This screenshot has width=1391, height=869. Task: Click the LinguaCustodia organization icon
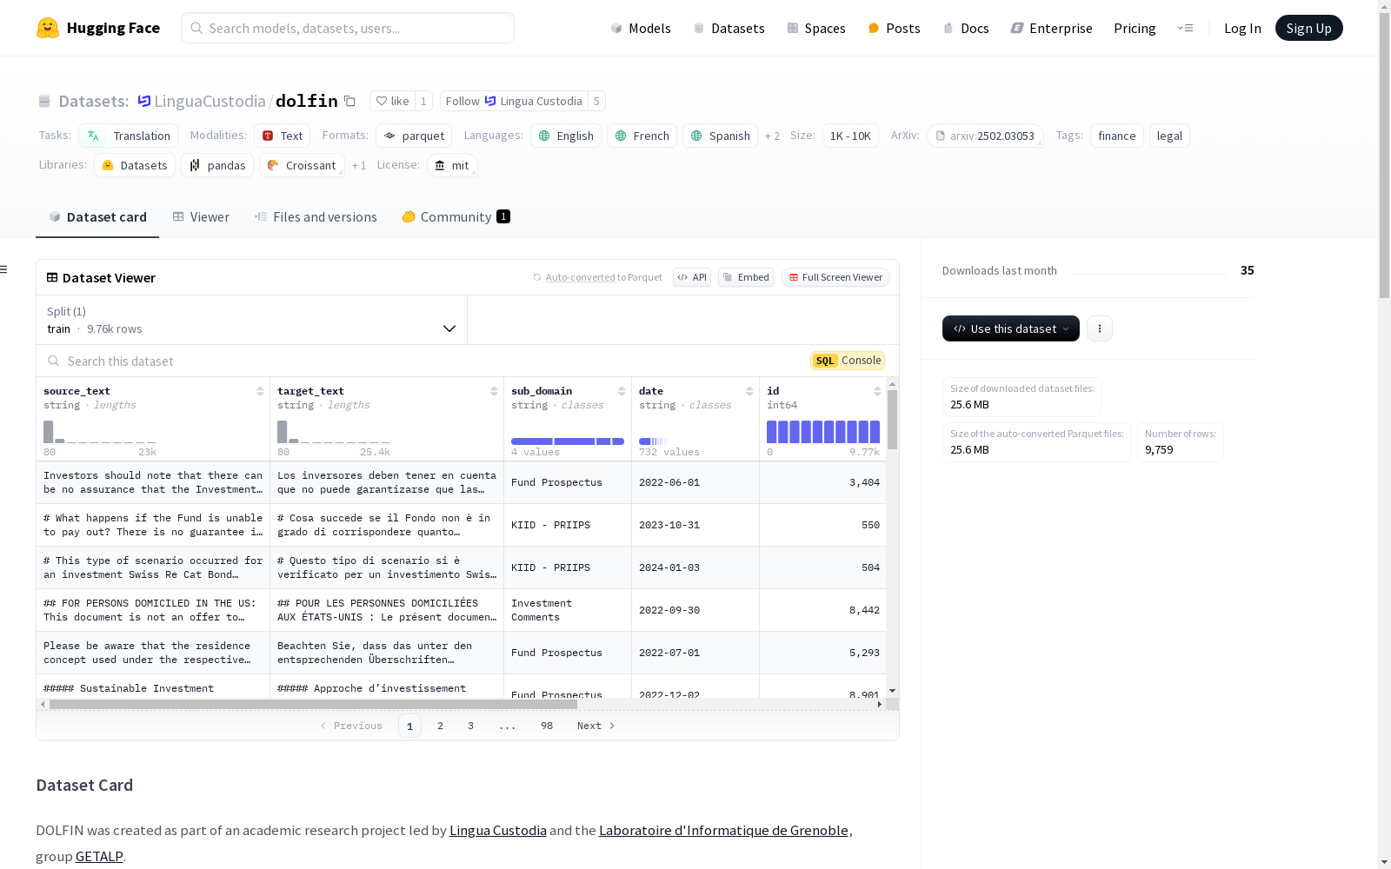pos(144,101)
